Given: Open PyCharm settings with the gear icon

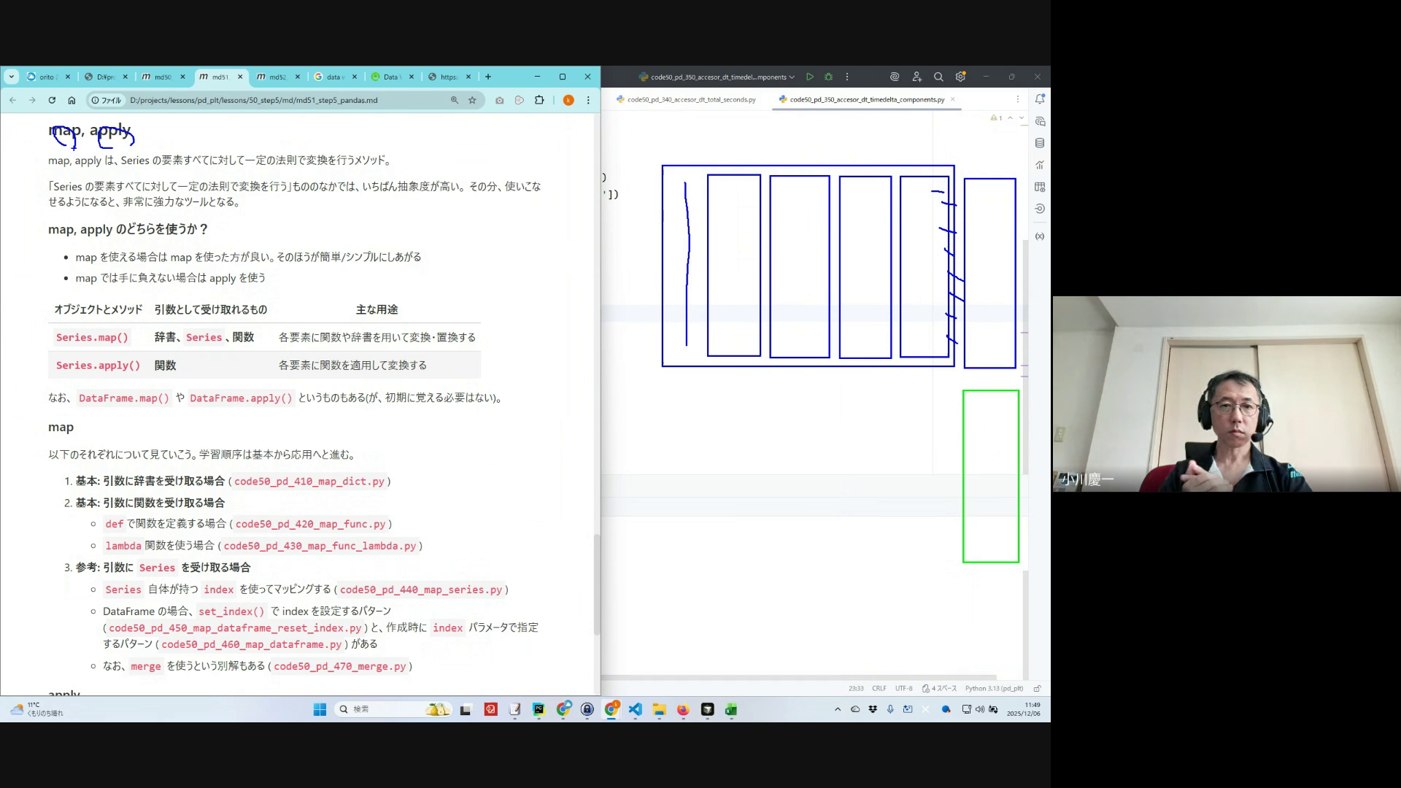Looking at the screenshot, I should (960, 77).
